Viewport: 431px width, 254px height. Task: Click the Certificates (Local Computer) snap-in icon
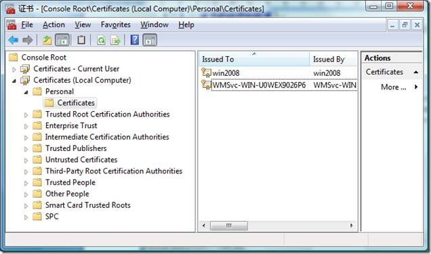(25, 81)
